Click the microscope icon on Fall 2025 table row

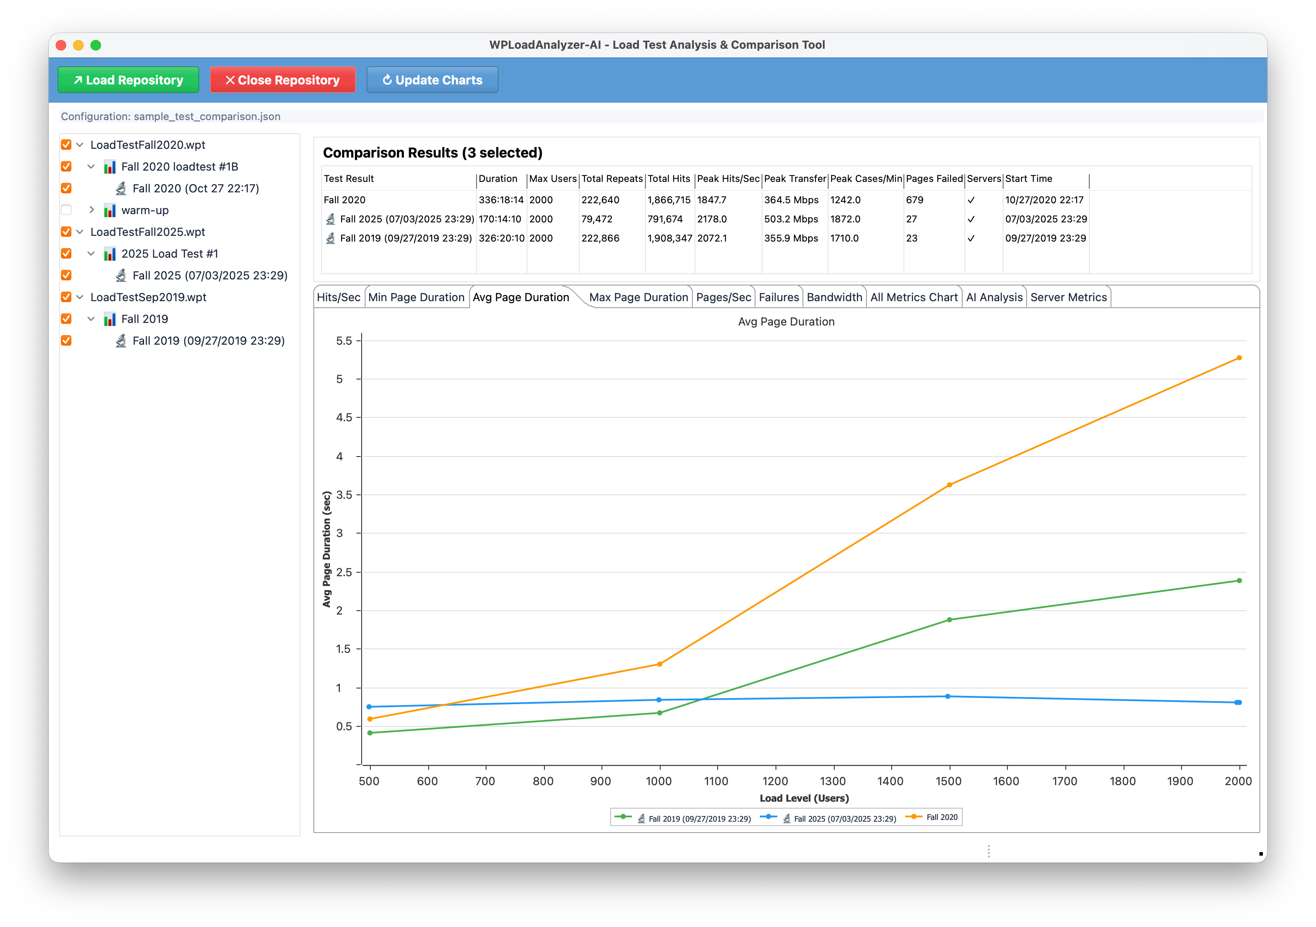331,220
